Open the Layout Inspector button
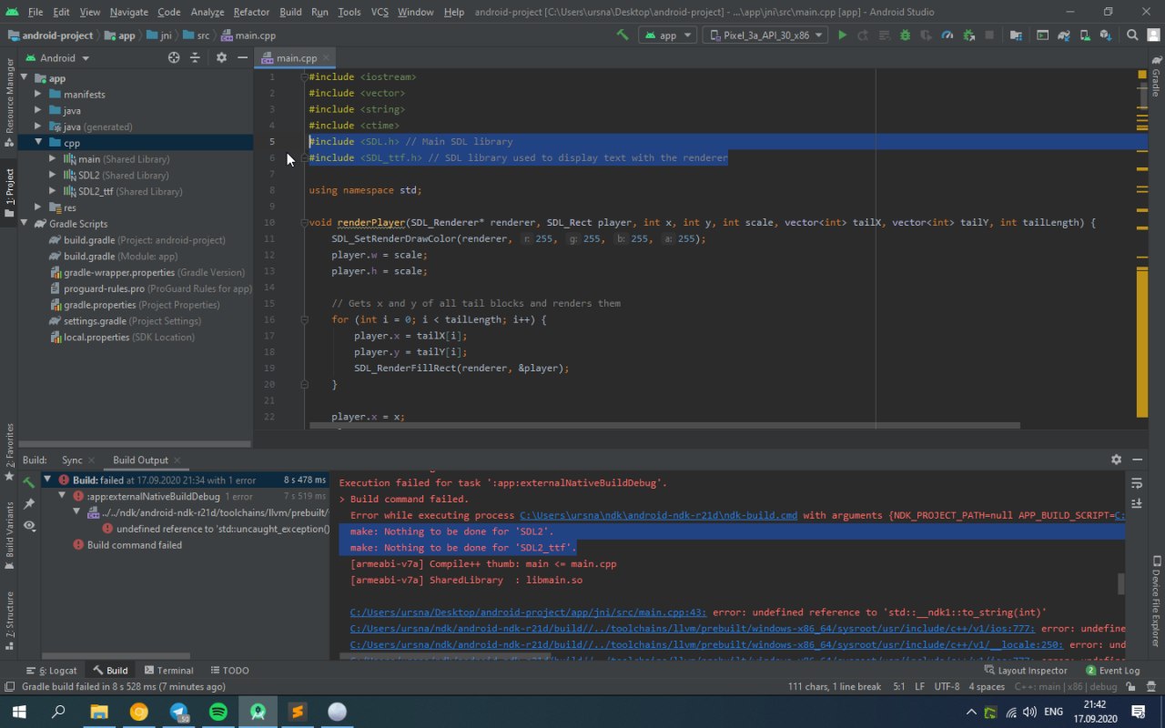The width and height of the screenshot is (1165, 728). 1025,670
